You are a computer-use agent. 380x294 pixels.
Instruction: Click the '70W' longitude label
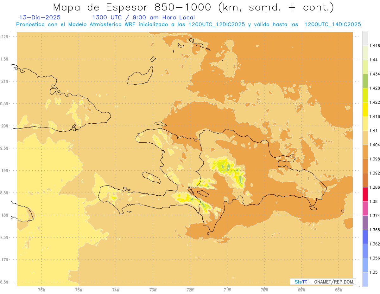coord(264,290)
